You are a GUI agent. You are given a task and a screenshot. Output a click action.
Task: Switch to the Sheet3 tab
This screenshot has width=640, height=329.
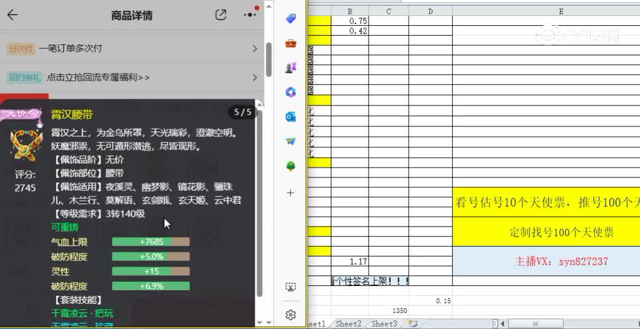pyautogui.click(x=384, y=324)
